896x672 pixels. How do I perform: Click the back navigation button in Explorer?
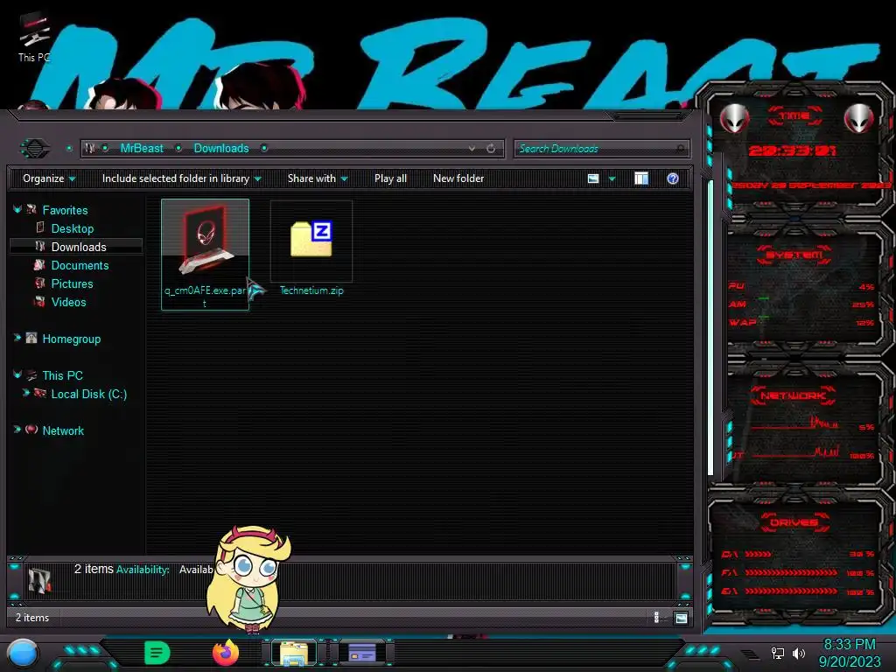[x=35, y=149]
